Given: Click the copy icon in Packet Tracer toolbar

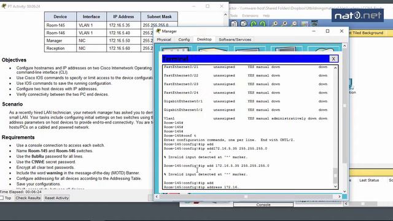Looking at the screenshot, I should click(x=234, y=24).
